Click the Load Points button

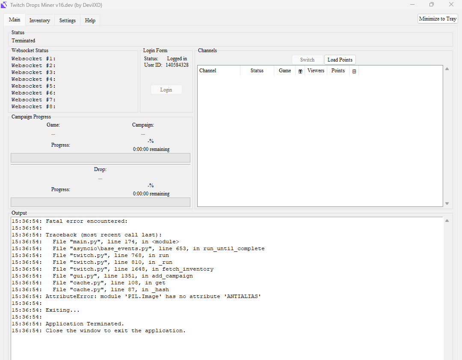click(x=340, y=59)
